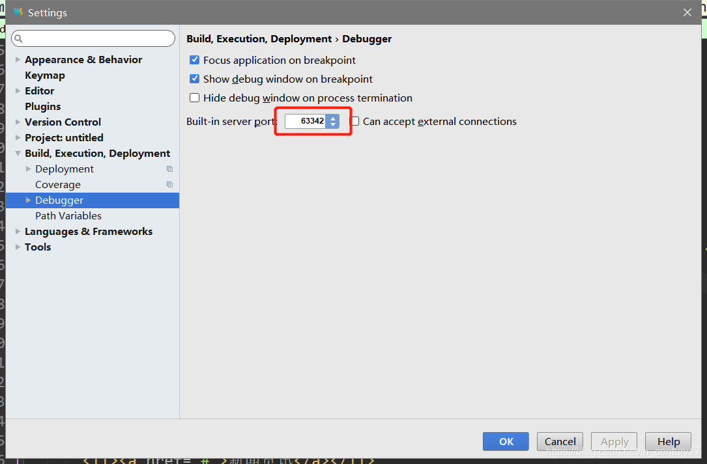Expand the Appearance & Behavior section
The height and width of the screenshot is (464, 707).
click(18, 59)
